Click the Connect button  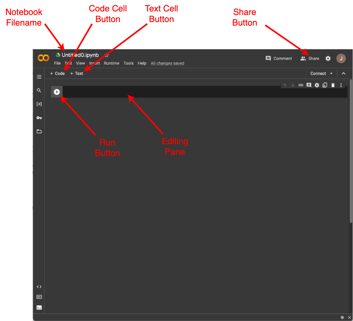pyautogui.click(x=318, y=74)
